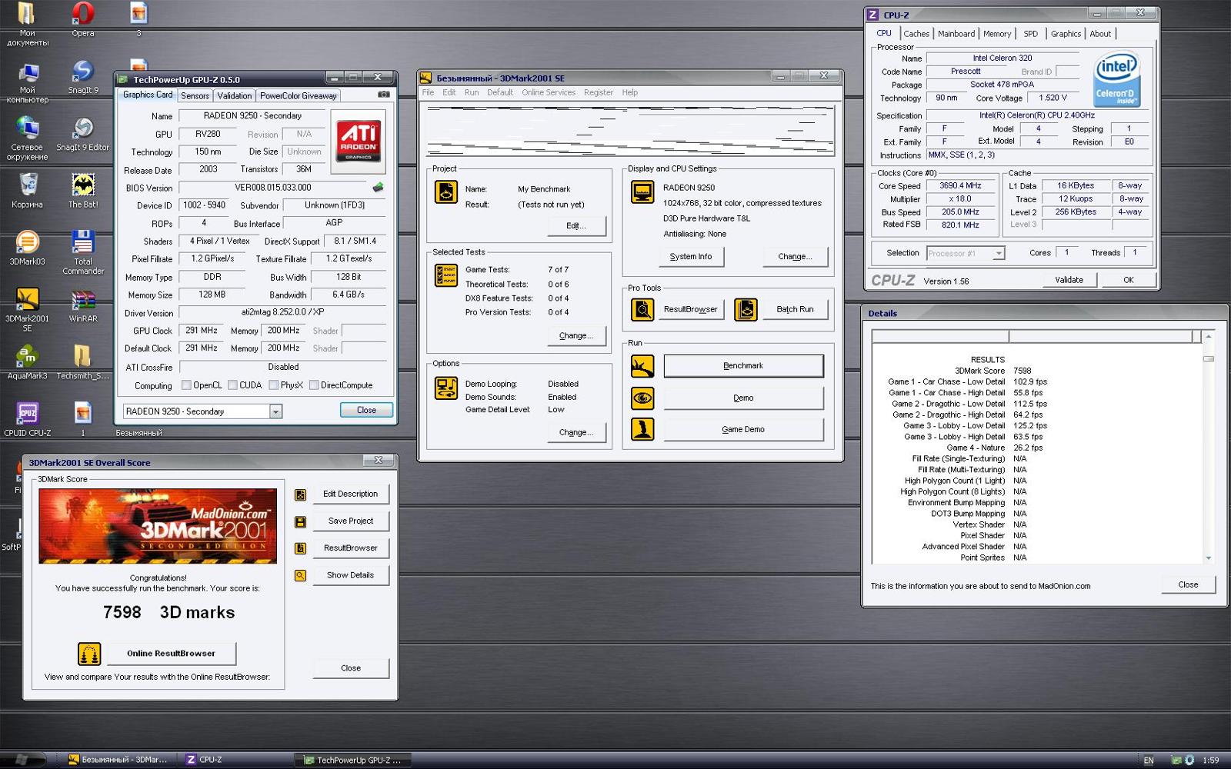Click the BIOS save chip icon in GPU-Z
The image size is (1231, 769).
[x=378, y=188]
